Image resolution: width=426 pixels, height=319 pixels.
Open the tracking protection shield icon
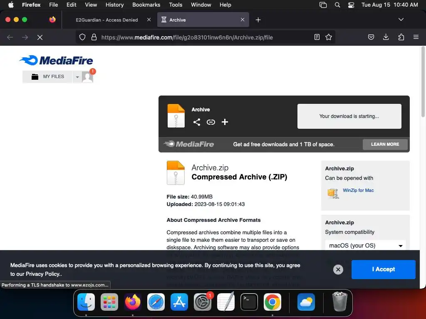[82, 37]
